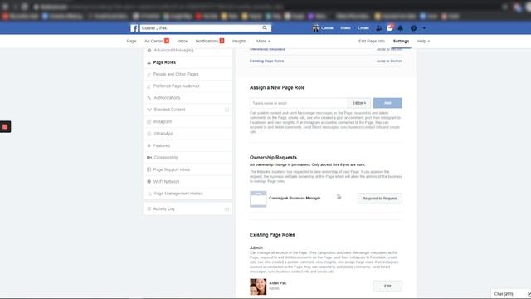Open the Ad Center tab
Image resolution: width=531 pixels, height=299 pixels.
(x=157, y=41)
